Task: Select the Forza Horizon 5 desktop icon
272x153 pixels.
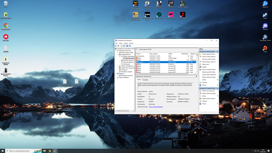Action: (171, 16)
